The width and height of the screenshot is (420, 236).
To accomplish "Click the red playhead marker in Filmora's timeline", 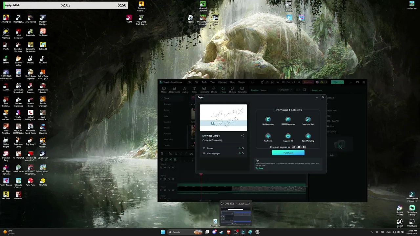I will pyautogui.click(x=201, y=174).
